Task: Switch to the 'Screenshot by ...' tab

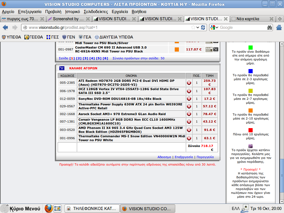Action: click(69, 19)
